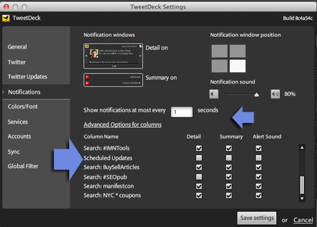Click the 80% volume value

(290, 94)
